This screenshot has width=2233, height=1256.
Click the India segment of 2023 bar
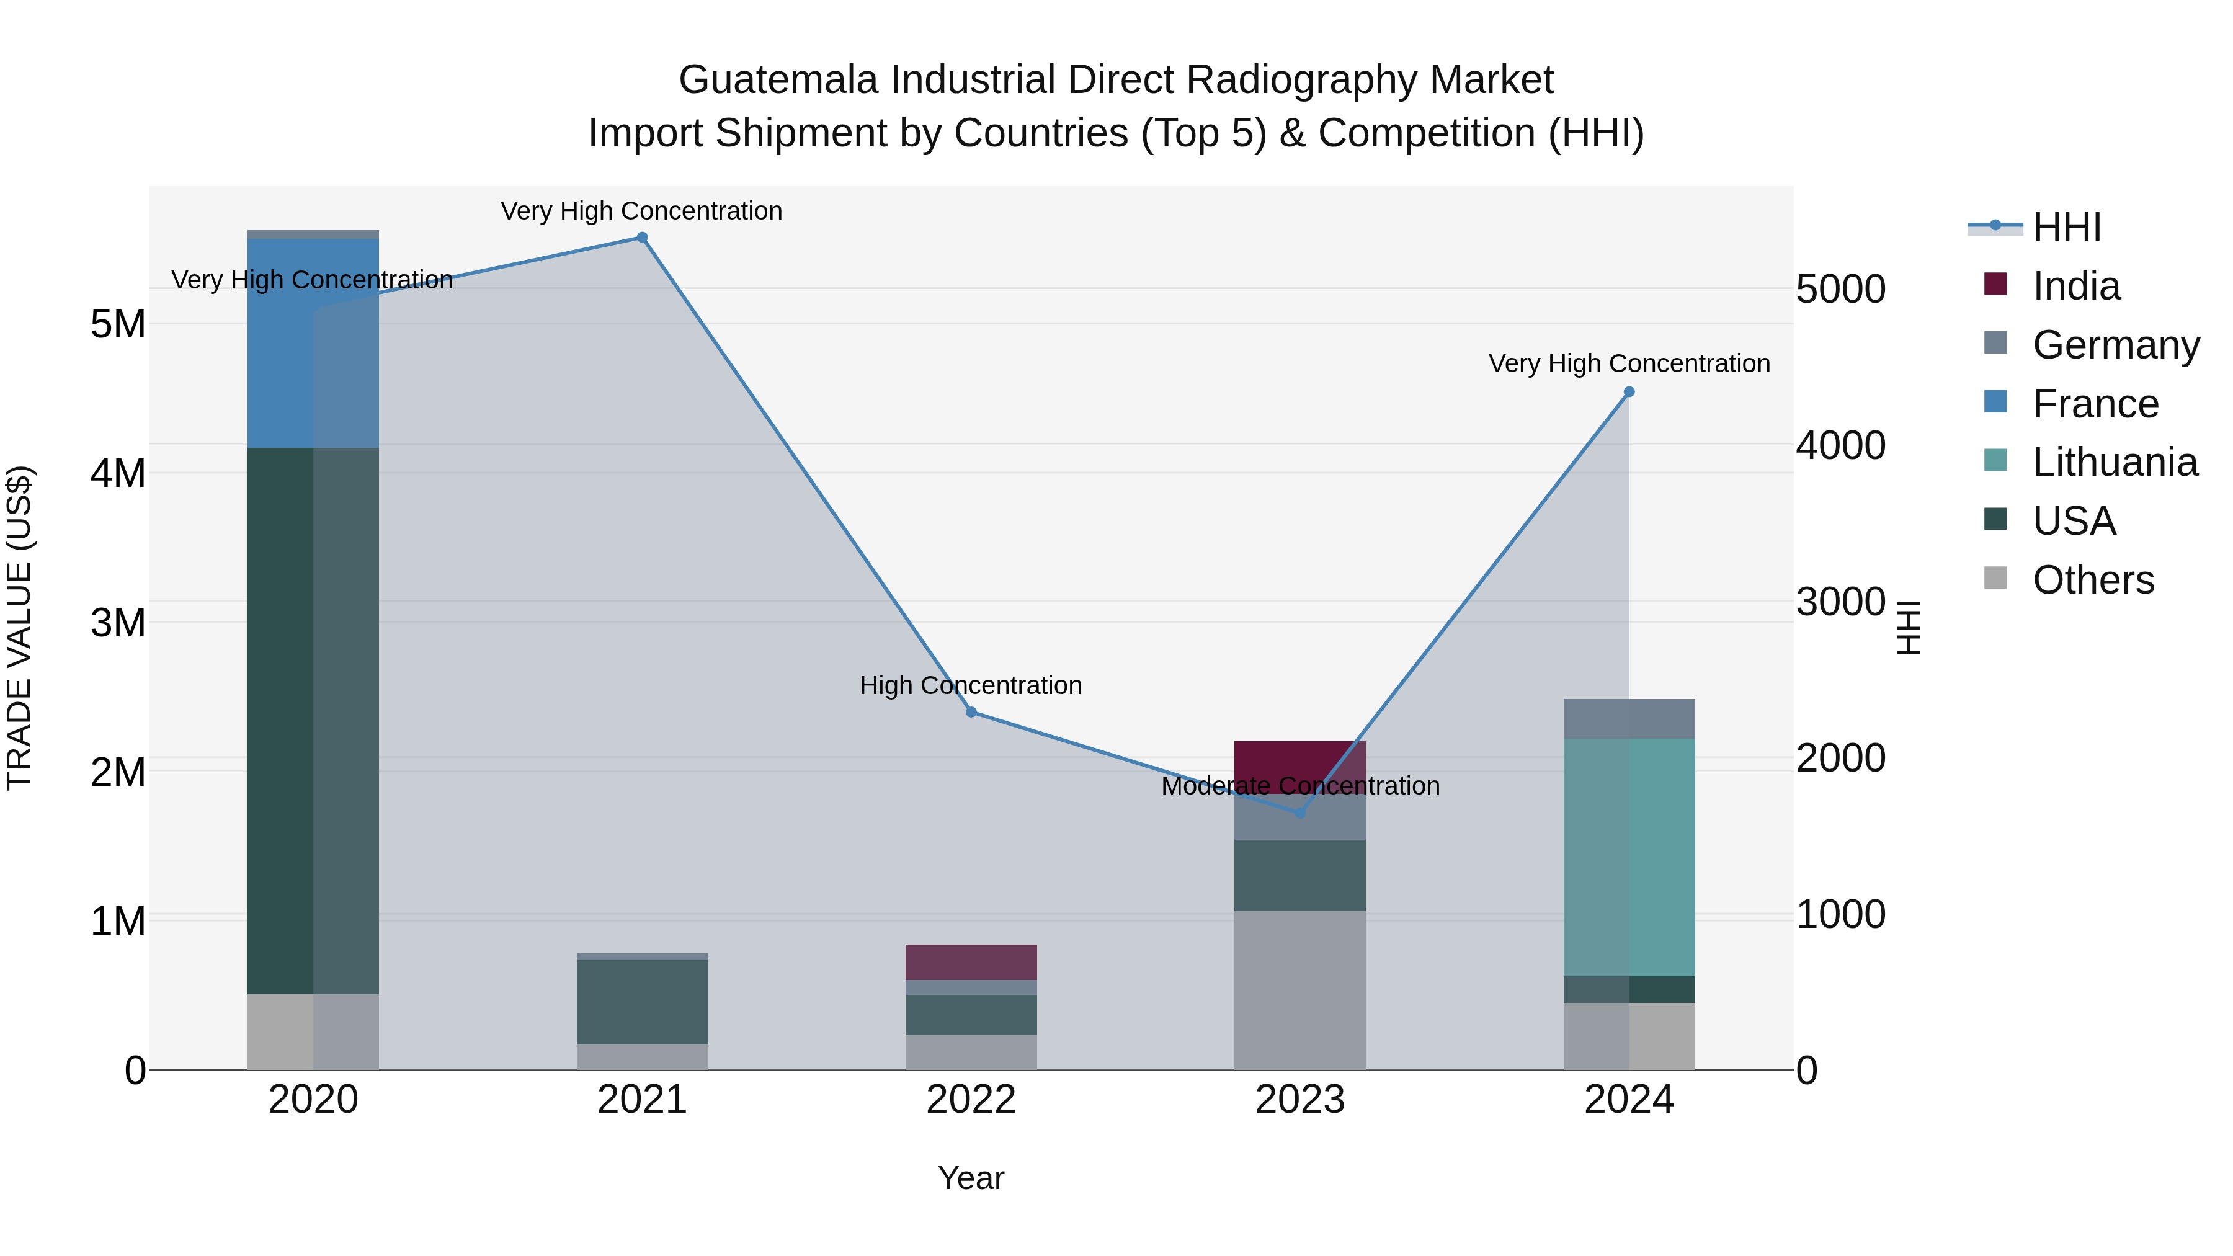click(x=1300, y=767)
